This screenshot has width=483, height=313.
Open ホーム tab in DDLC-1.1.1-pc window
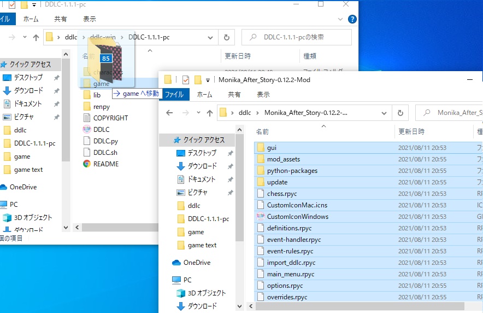[31, 19]
